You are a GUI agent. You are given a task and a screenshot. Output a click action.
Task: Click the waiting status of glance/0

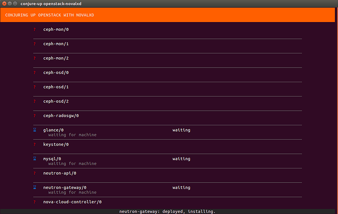click(x=181, y=130)
